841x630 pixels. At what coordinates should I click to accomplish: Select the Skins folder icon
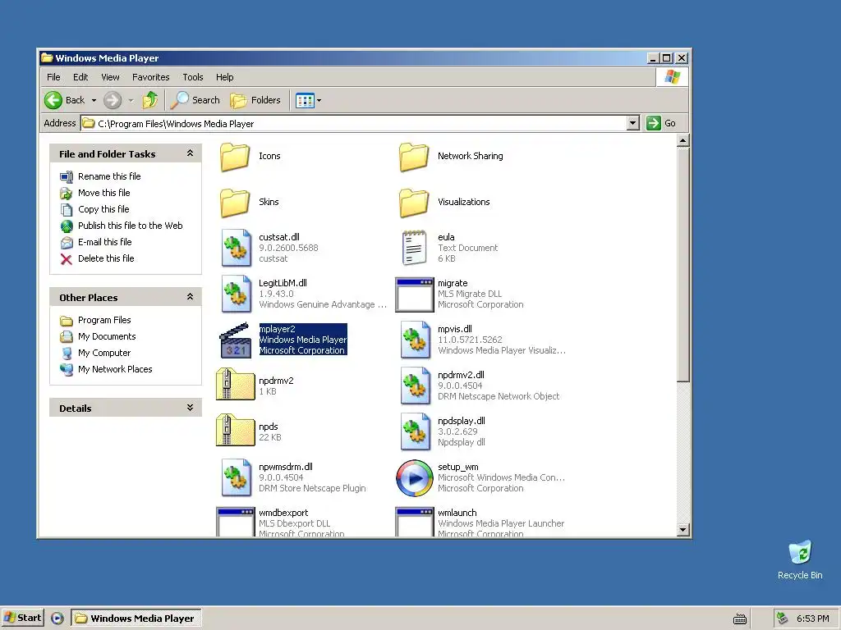tap(235, 203)
